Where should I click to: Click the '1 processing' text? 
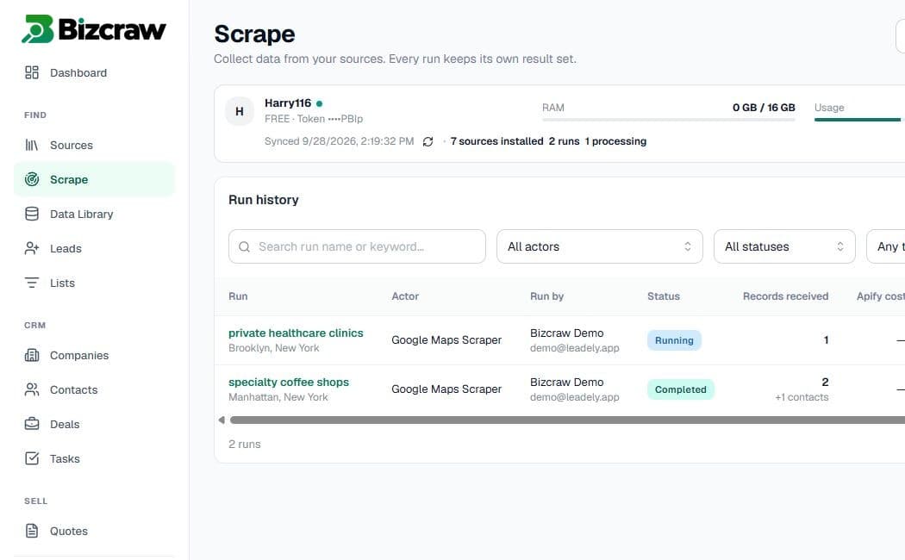point(615,141)
